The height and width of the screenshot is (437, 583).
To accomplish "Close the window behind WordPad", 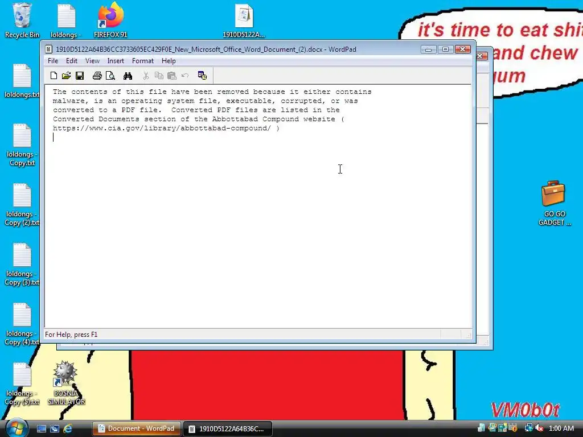I will 482,56.
